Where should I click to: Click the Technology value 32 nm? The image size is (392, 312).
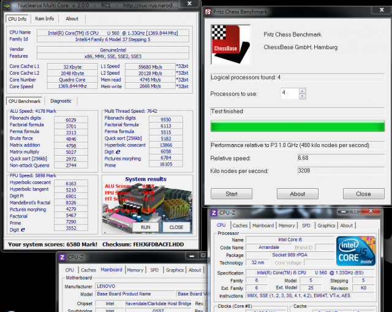258,262
